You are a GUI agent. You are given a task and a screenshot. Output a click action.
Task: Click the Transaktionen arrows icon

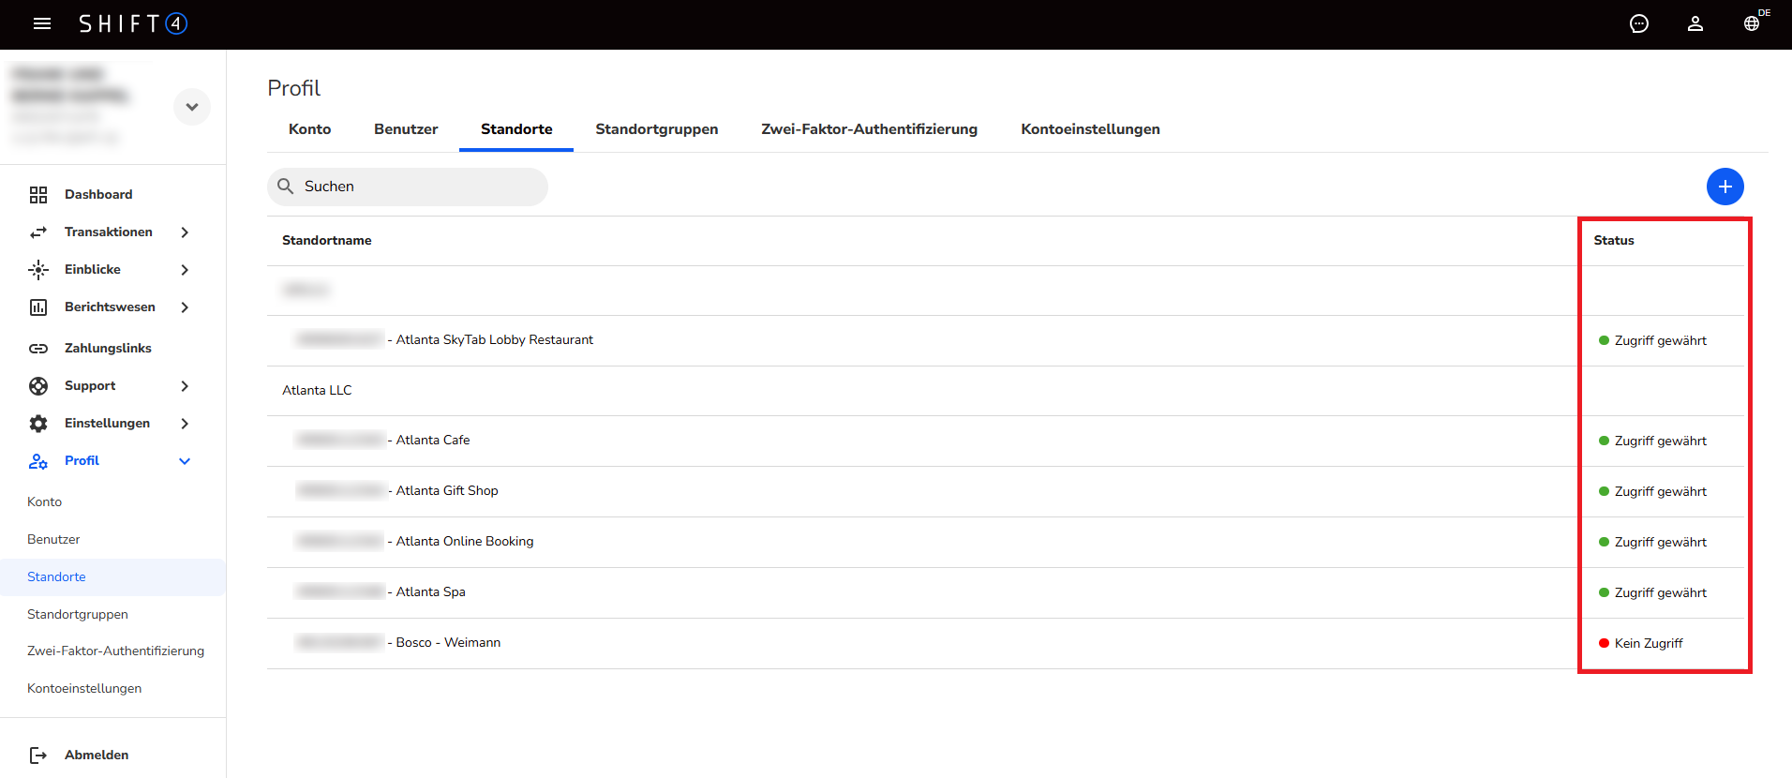tap(38, 232)
